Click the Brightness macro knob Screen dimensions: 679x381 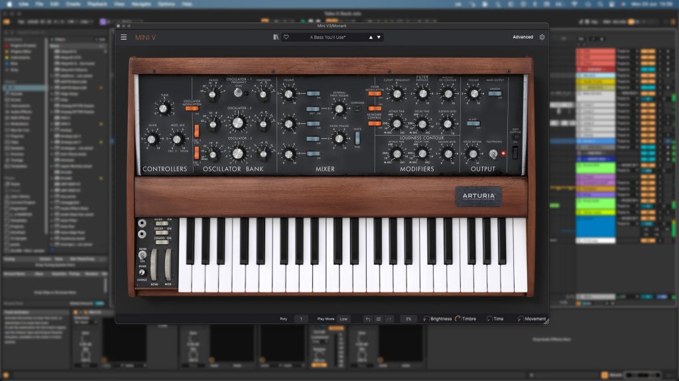[426, 319]
